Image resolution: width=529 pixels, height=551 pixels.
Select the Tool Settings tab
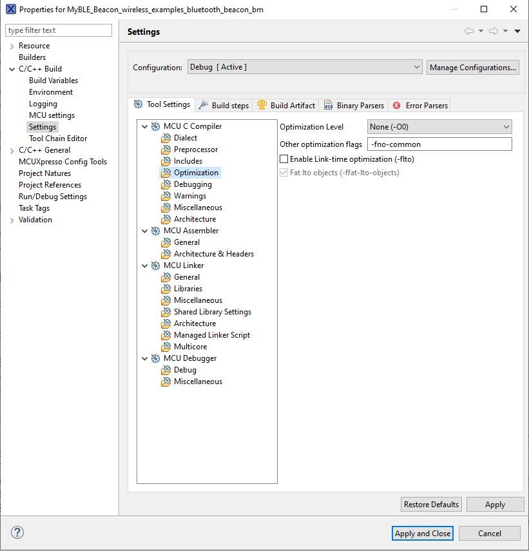[162, 104]
